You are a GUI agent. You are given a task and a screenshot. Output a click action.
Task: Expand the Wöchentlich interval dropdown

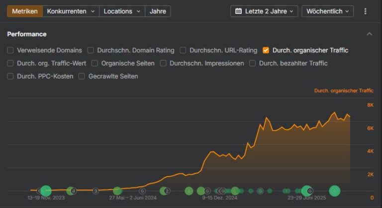tap(327, 11)
